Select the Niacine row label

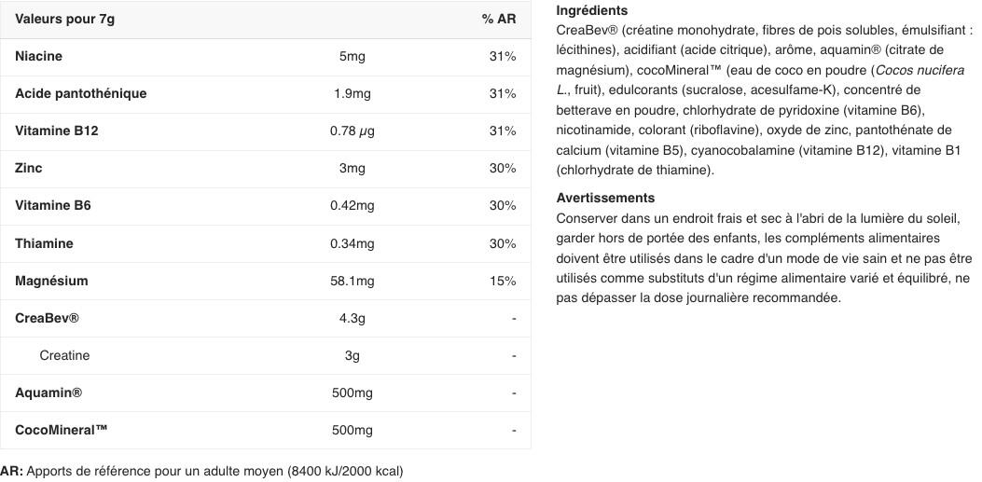click(x=39, y=56)
